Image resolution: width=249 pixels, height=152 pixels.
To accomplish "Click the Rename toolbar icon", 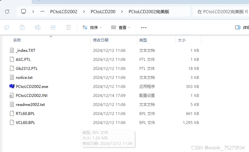I will click(x=38, y=27).
